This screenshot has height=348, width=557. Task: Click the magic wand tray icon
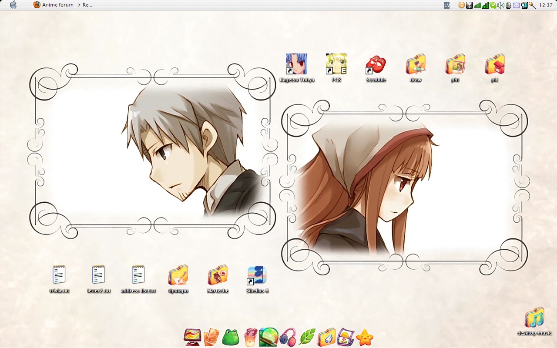pos(532,5)
